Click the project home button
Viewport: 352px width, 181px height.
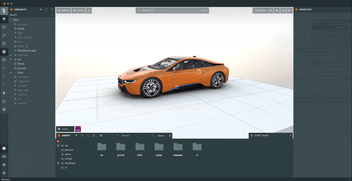[63, 11]
